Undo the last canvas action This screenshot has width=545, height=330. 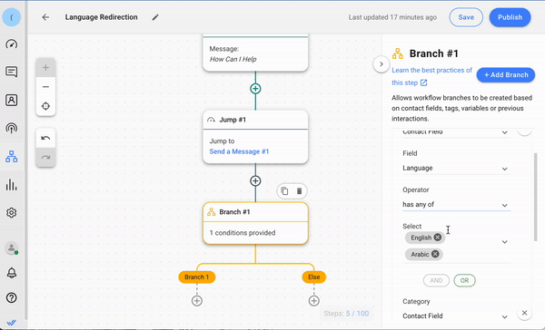tap(45, 138)
